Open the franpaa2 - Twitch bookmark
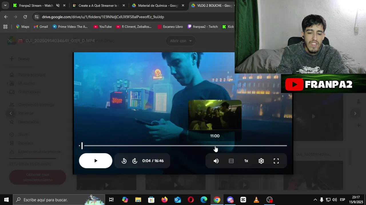The width and height of the screenshot is (366, 205). 202,26
